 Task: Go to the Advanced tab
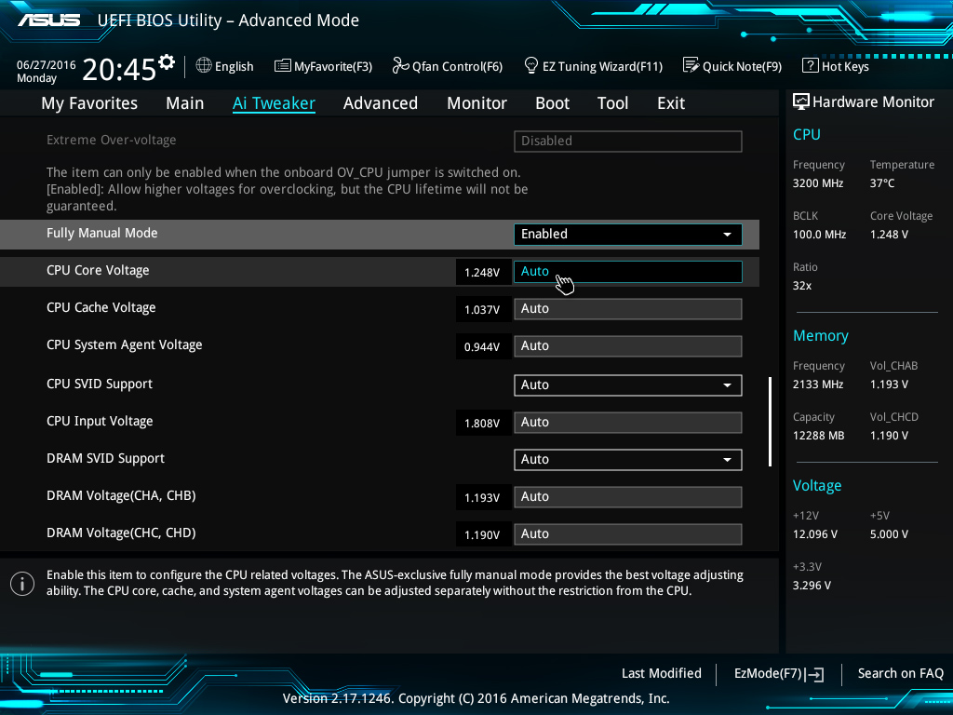click(381, 103)
